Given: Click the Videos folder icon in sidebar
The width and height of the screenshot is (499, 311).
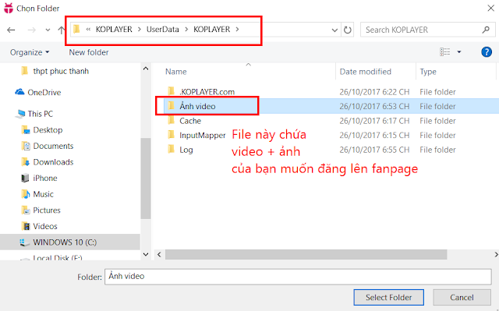Looking at the screenshot, I should pos(26,226).
